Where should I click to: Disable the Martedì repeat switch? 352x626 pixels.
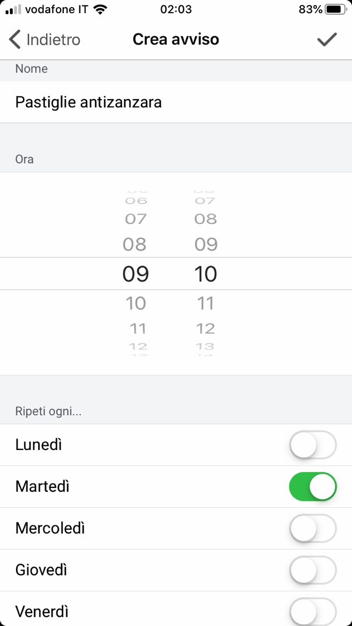pos(312,487)
